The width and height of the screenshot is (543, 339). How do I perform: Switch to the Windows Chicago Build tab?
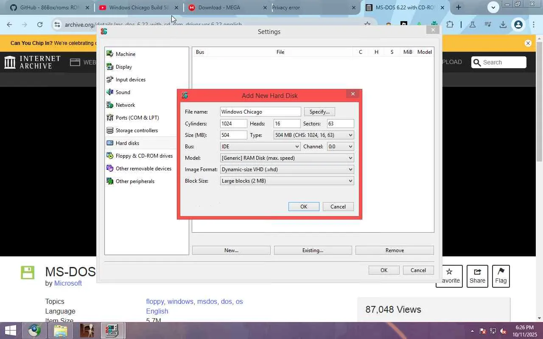pyautogui.click(x=138, y=8)
